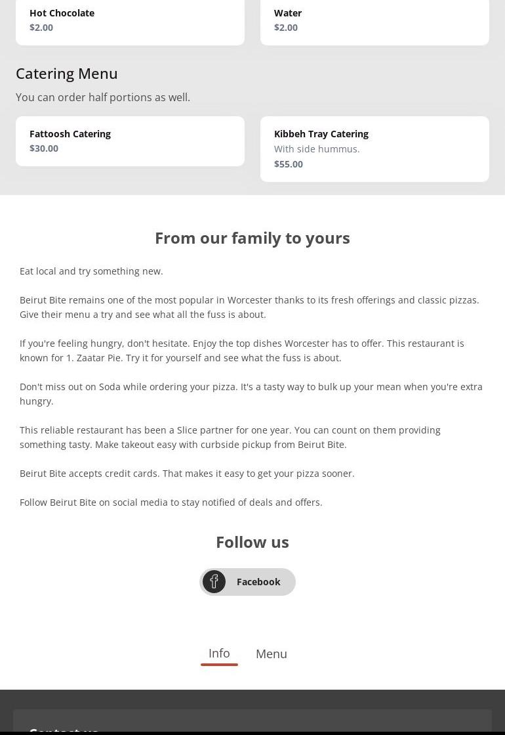Click the "Eat local and try something new" line
This screenshot has width=505, height=735.
91,271
